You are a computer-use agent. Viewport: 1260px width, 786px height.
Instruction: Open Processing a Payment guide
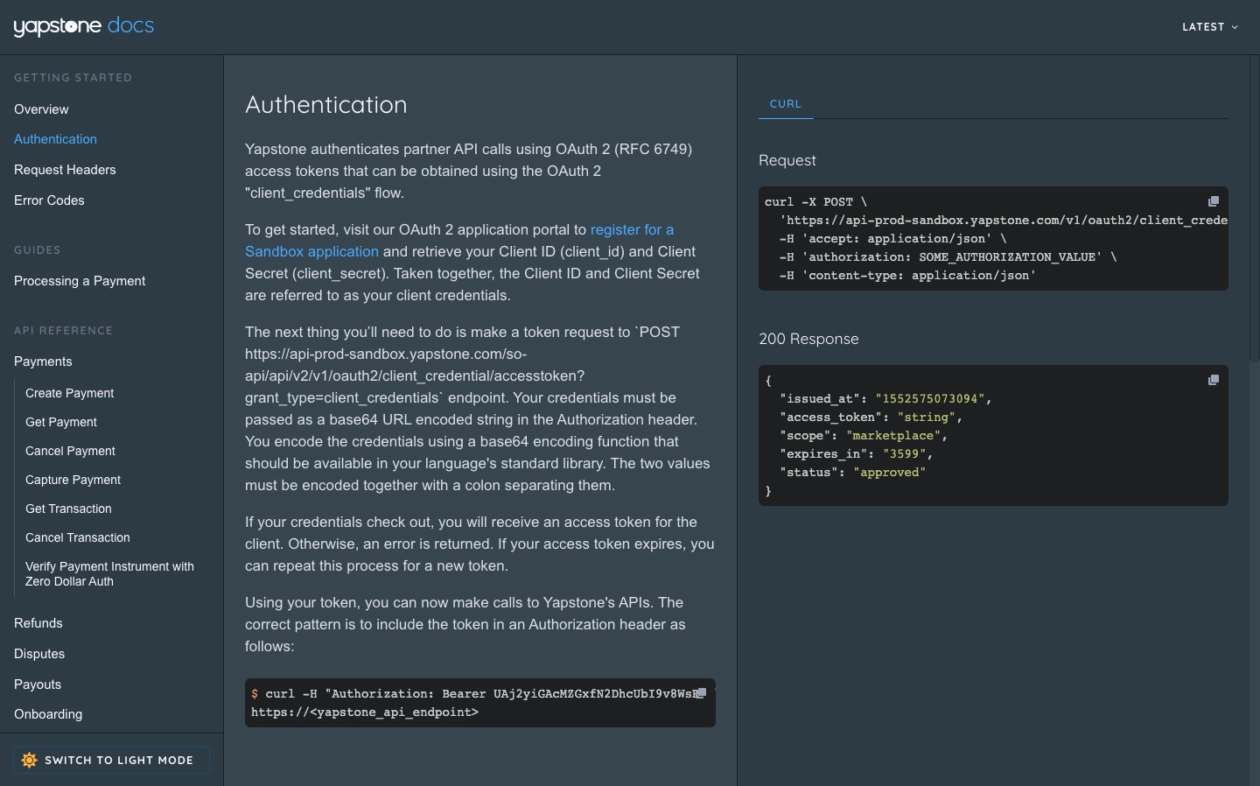point(80,281)
